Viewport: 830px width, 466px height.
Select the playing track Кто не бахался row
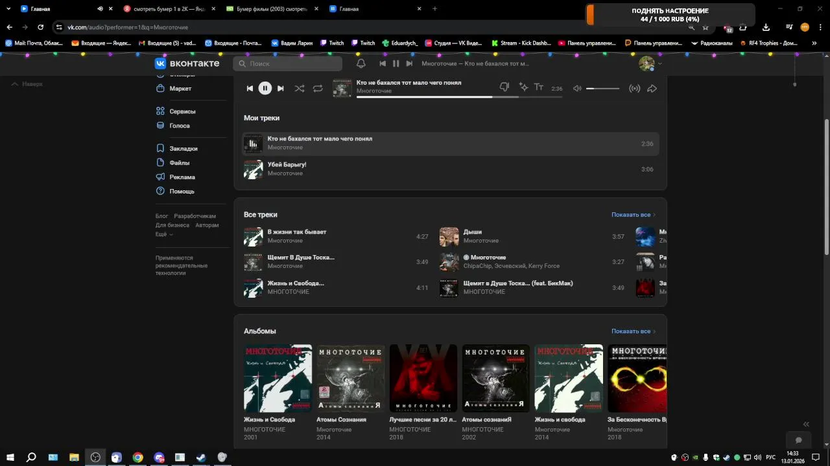pos(451,144)
